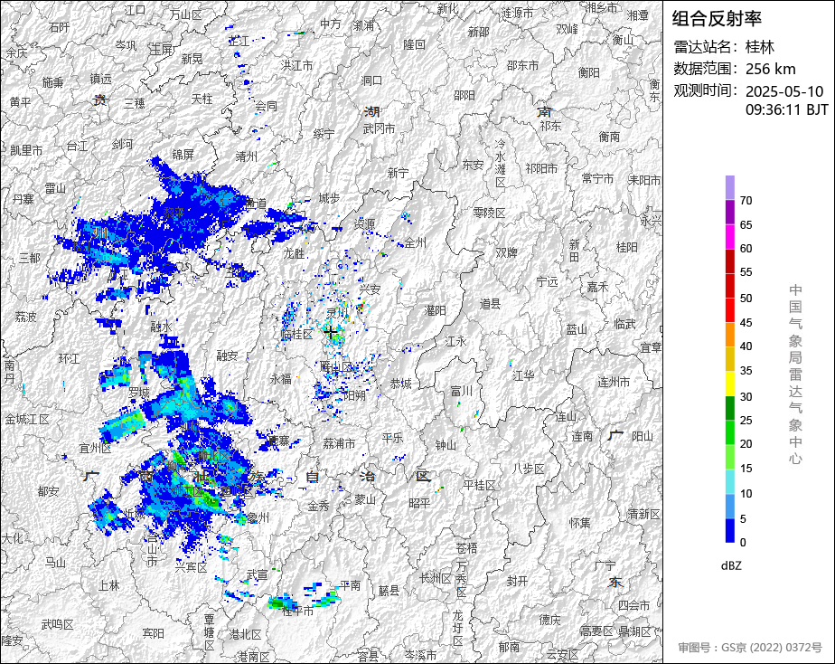Click the 蒙山 map label

pos(365,500)
